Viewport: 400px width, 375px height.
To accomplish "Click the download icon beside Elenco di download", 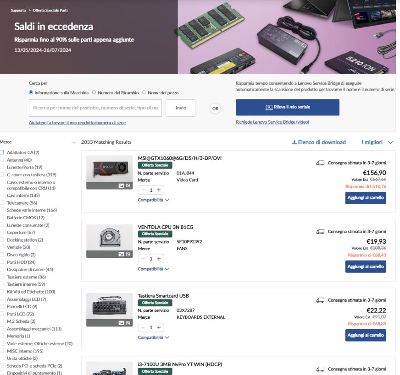I will click(x=294, y=142).
